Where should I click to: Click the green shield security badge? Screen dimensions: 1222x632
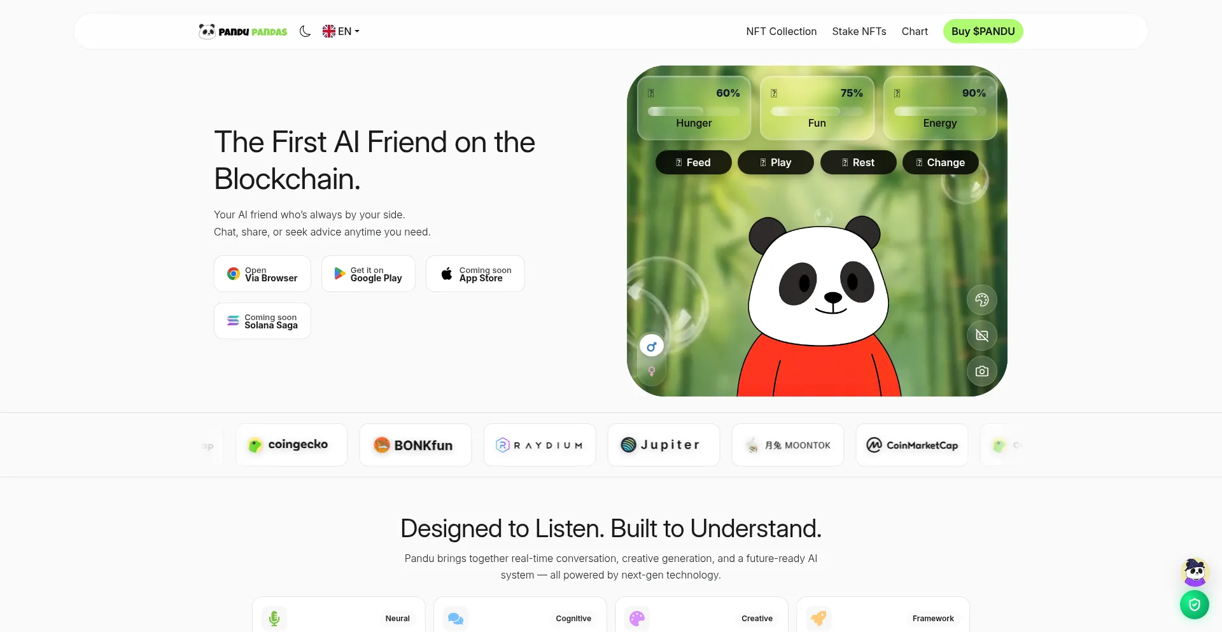point(1194,605)
